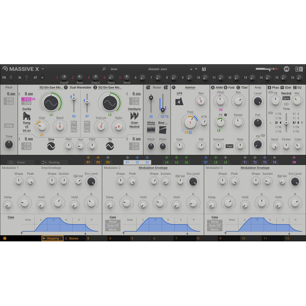Viewport: 306px width, 306px height.
Task: Adjust the master volume slider in header
Action: point(267,69)
